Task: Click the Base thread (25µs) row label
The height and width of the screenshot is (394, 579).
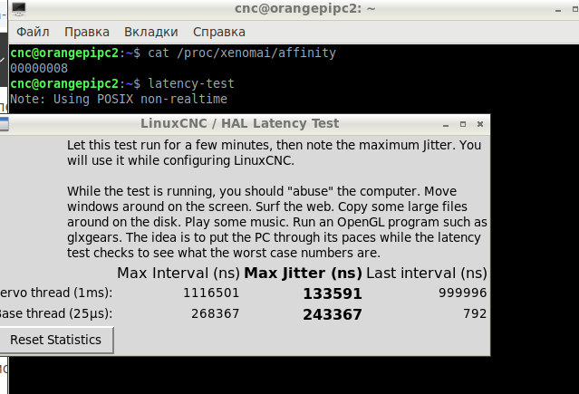Action: point(56,313)
